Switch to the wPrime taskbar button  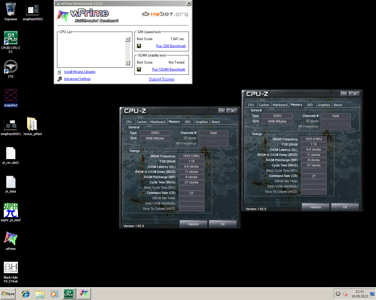84,294
